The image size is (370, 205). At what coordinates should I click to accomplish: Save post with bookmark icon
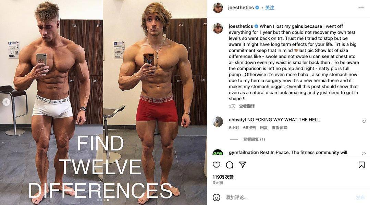[x=361, y=165]
